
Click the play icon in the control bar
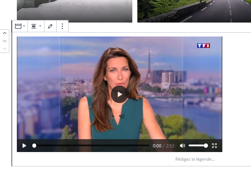24,146
